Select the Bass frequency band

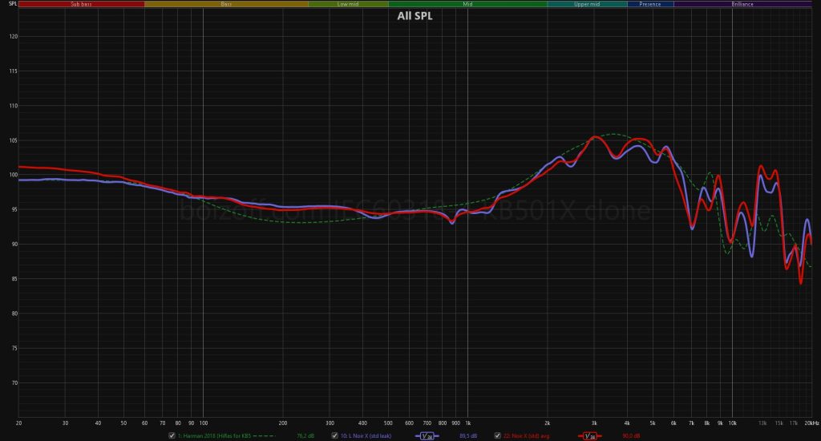tap(226, 4)
